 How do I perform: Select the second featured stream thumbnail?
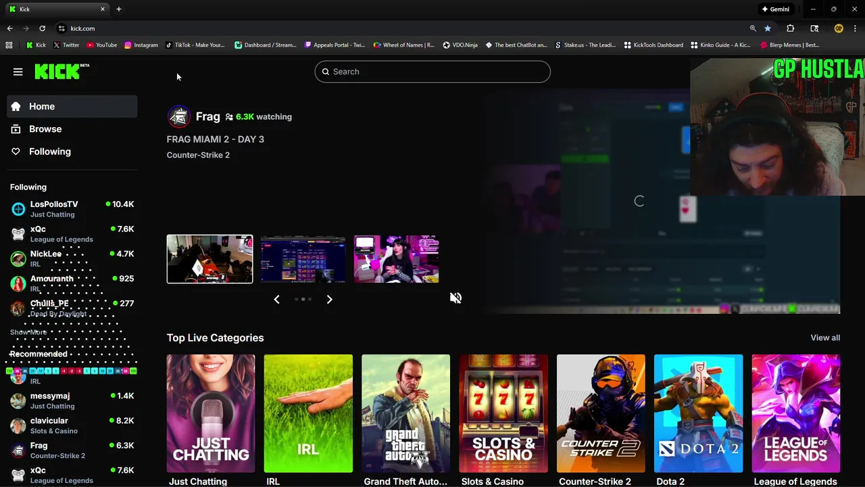[303, 259]
